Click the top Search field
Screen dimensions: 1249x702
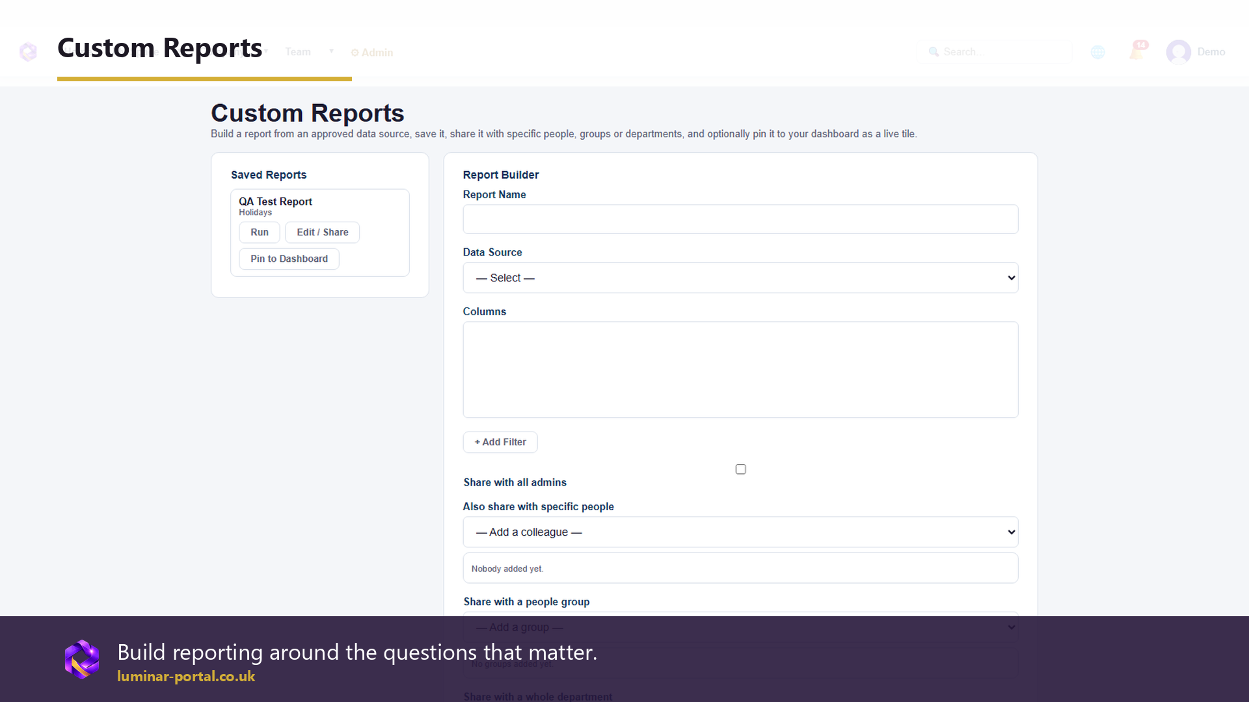coord(994,52)
